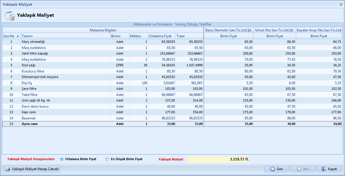This screenshot has width=345, height=176.
Task: Click the Barış Otomotiv supplier column header
Action: tap(229, 30)
